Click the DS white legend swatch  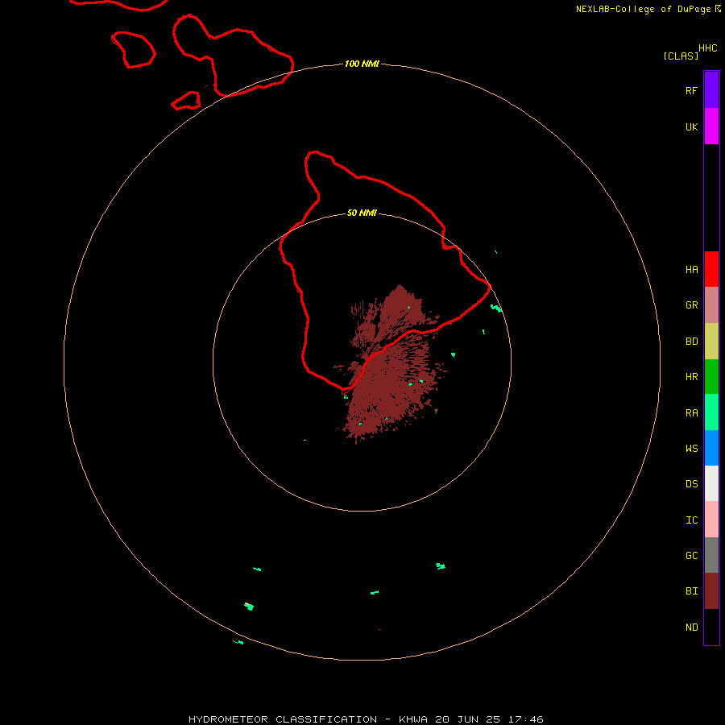coord(711,483)
